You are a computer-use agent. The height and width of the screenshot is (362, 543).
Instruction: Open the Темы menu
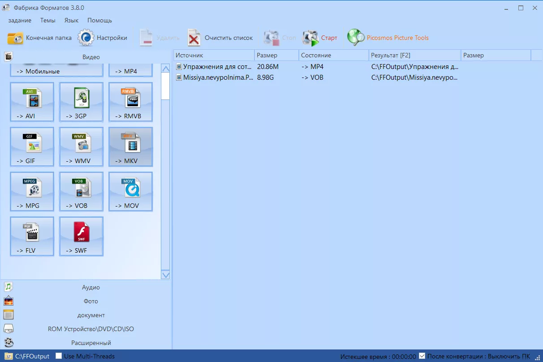click(x=47, y=20)
